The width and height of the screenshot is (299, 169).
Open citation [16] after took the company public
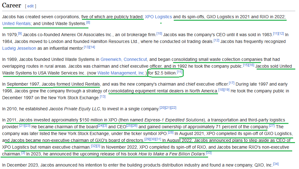click(x=251, y=65)
